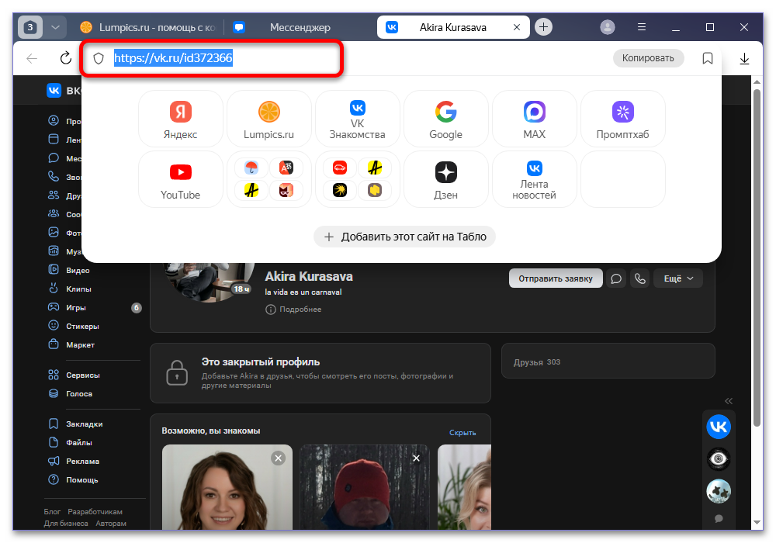This screenshot has height=543, width=776.
Task: Click the empty Tableau tile slot
Action: tap(622, 179)
